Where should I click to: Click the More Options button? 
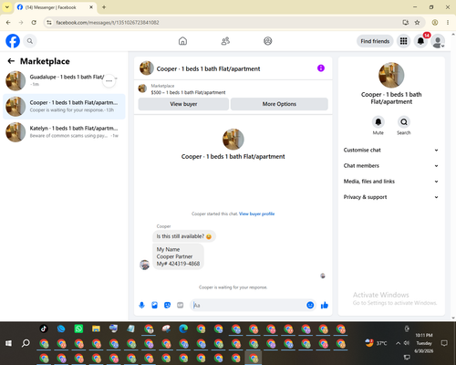(279, 104)
